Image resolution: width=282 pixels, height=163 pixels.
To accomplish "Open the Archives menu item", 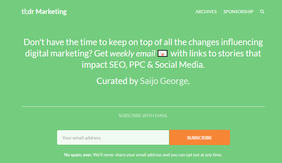I will (x=206, y=12).
